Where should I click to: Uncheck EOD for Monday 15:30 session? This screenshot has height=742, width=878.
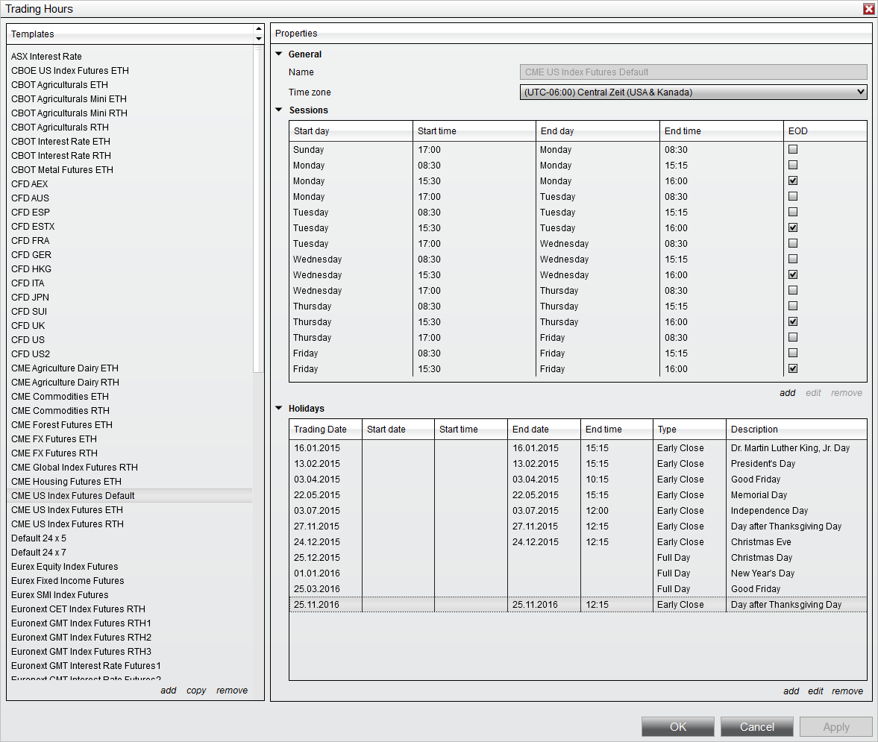tap(793, 180)
